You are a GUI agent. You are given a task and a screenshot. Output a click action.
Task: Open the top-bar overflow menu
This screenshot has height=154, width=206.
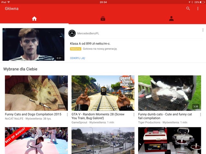(x=198, y=9)
